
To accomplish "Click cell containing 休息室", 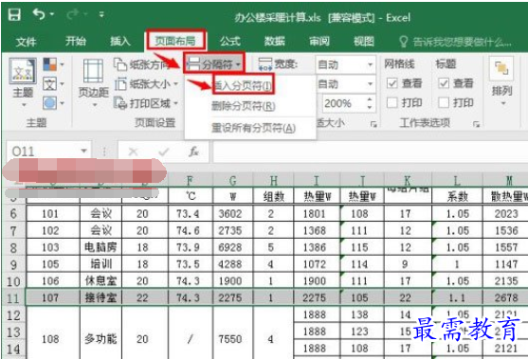I will click(100, 281).
